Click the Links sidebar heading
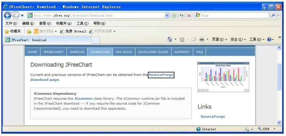 point(205,107)
